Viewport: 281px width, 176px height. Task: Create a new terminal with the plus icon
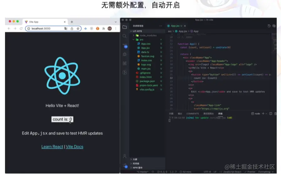click(x=263, y=114)
